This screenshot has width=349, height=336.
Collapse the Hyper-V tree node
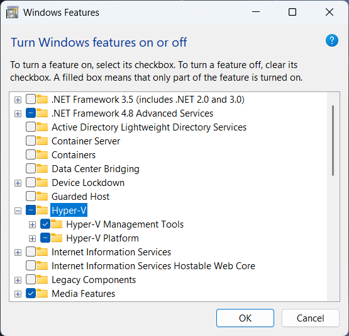(18, 211)
